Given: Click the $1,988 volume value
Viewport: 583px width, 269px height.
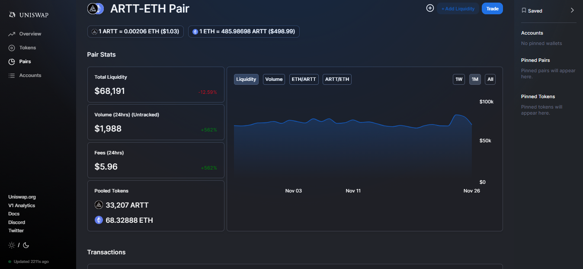Looking at the screenshot, I should click(108, 128).
